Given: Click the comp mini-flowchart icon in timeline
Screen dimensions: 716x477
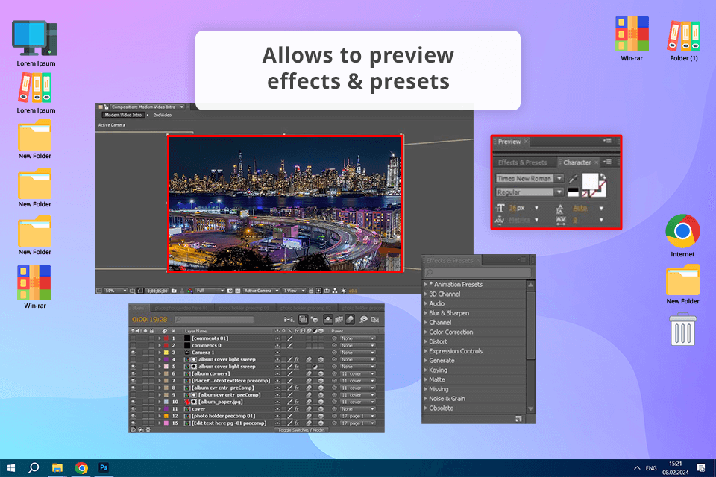Looking at the screenshot, I should tap(289, 319).
